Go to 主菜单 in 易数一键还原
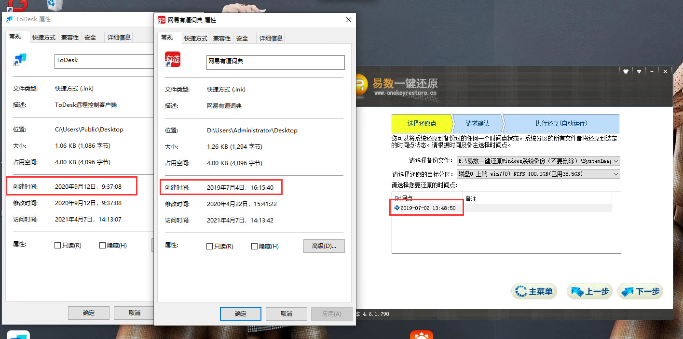This screenshot has height=339, width=683. [x=534, y=291]
